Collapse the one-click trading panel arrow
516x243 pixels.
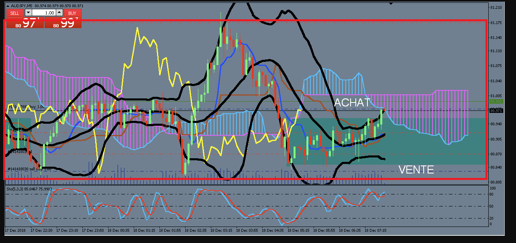pyautogui.click(x=9, y=6)
